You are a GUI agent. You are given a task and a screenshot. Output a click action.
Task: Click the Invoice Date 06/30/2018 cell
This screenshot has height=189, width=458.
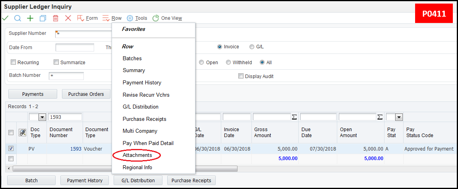[237, 149]
